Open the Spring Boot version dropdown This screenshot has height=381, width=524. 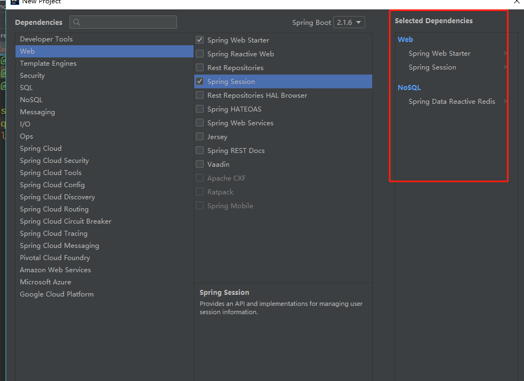349,23
